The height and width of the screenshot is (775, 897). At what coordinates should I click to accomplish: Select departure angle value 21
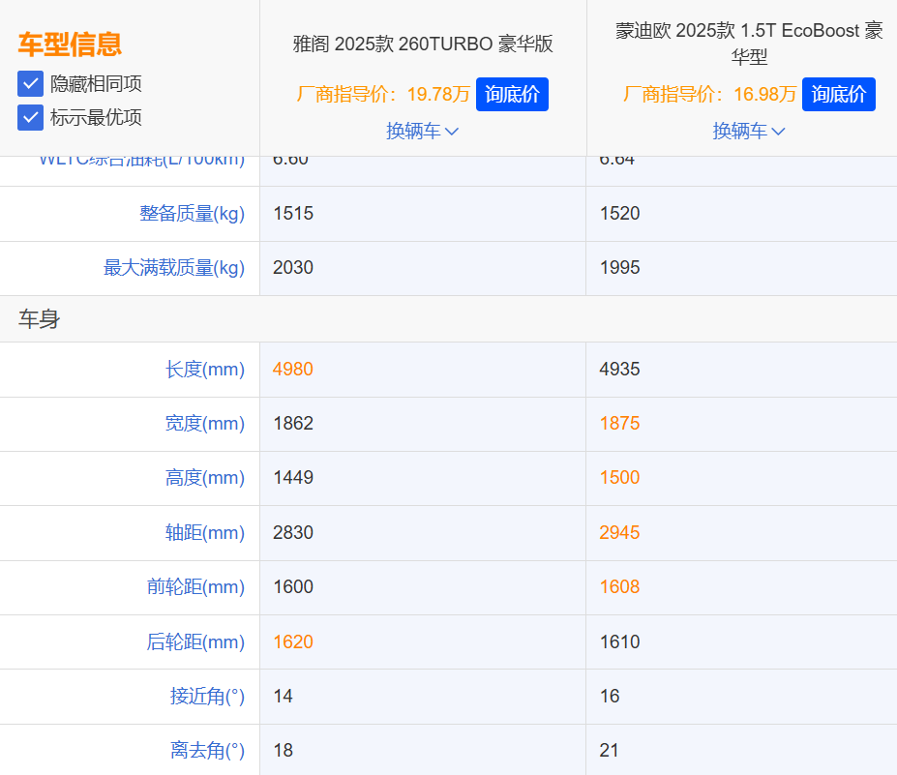610,751
